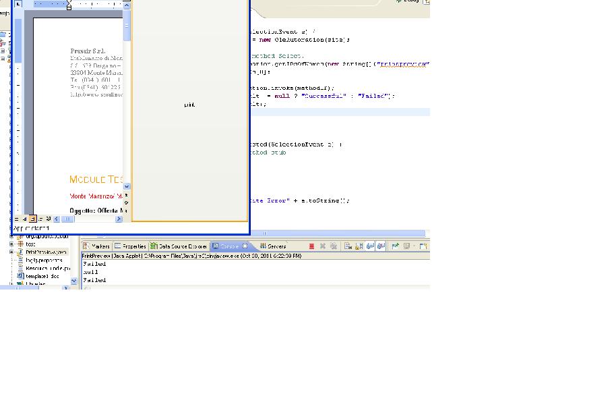Switch Word to Normal view

pos(16,219)
